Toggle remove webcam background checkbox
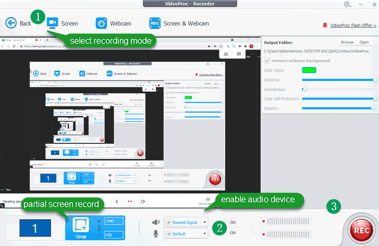This screenshot has height=246, width=379. pos(267,61)
